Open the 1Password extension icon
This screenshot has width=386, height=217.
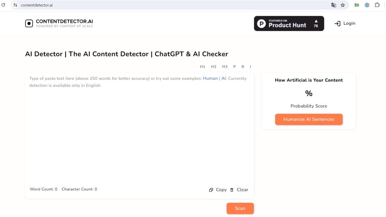coord(367,5)
